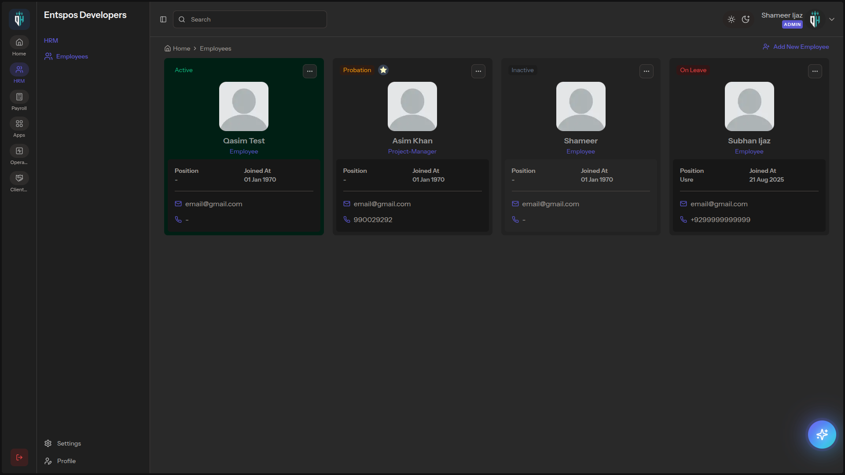The image size is (845, 475).
Task: Click Subhan Ijaz's avatar photo
Action: pos(749,106)
